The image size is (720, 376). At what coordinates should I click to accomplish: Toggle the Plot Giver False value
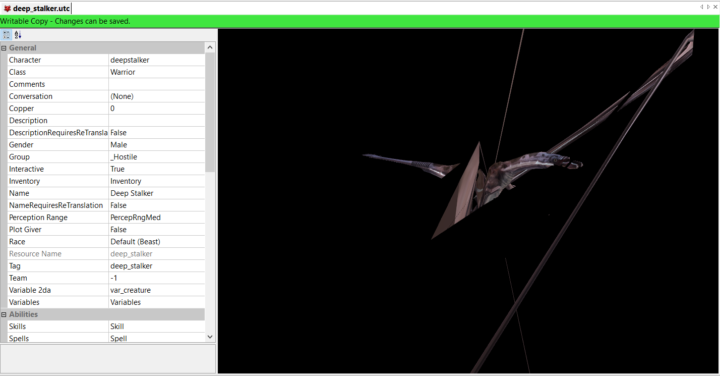click(x=157, y=230)
